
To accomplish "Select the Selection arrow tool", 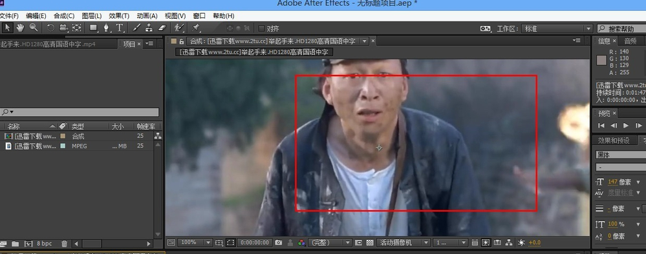I will [8, 28].
